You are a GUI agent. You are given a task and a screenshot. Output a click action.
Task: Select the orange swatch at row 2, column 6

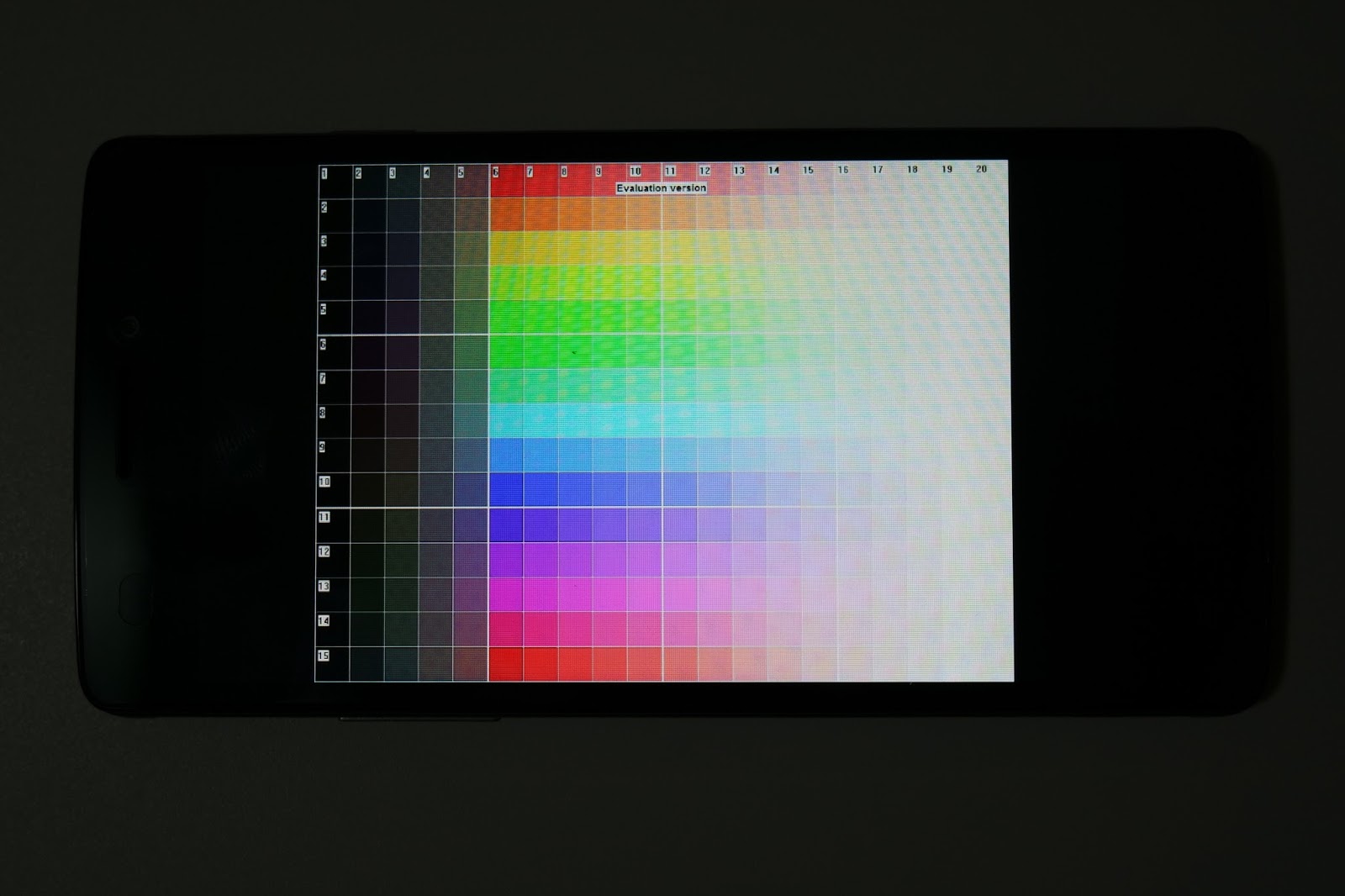506,214
